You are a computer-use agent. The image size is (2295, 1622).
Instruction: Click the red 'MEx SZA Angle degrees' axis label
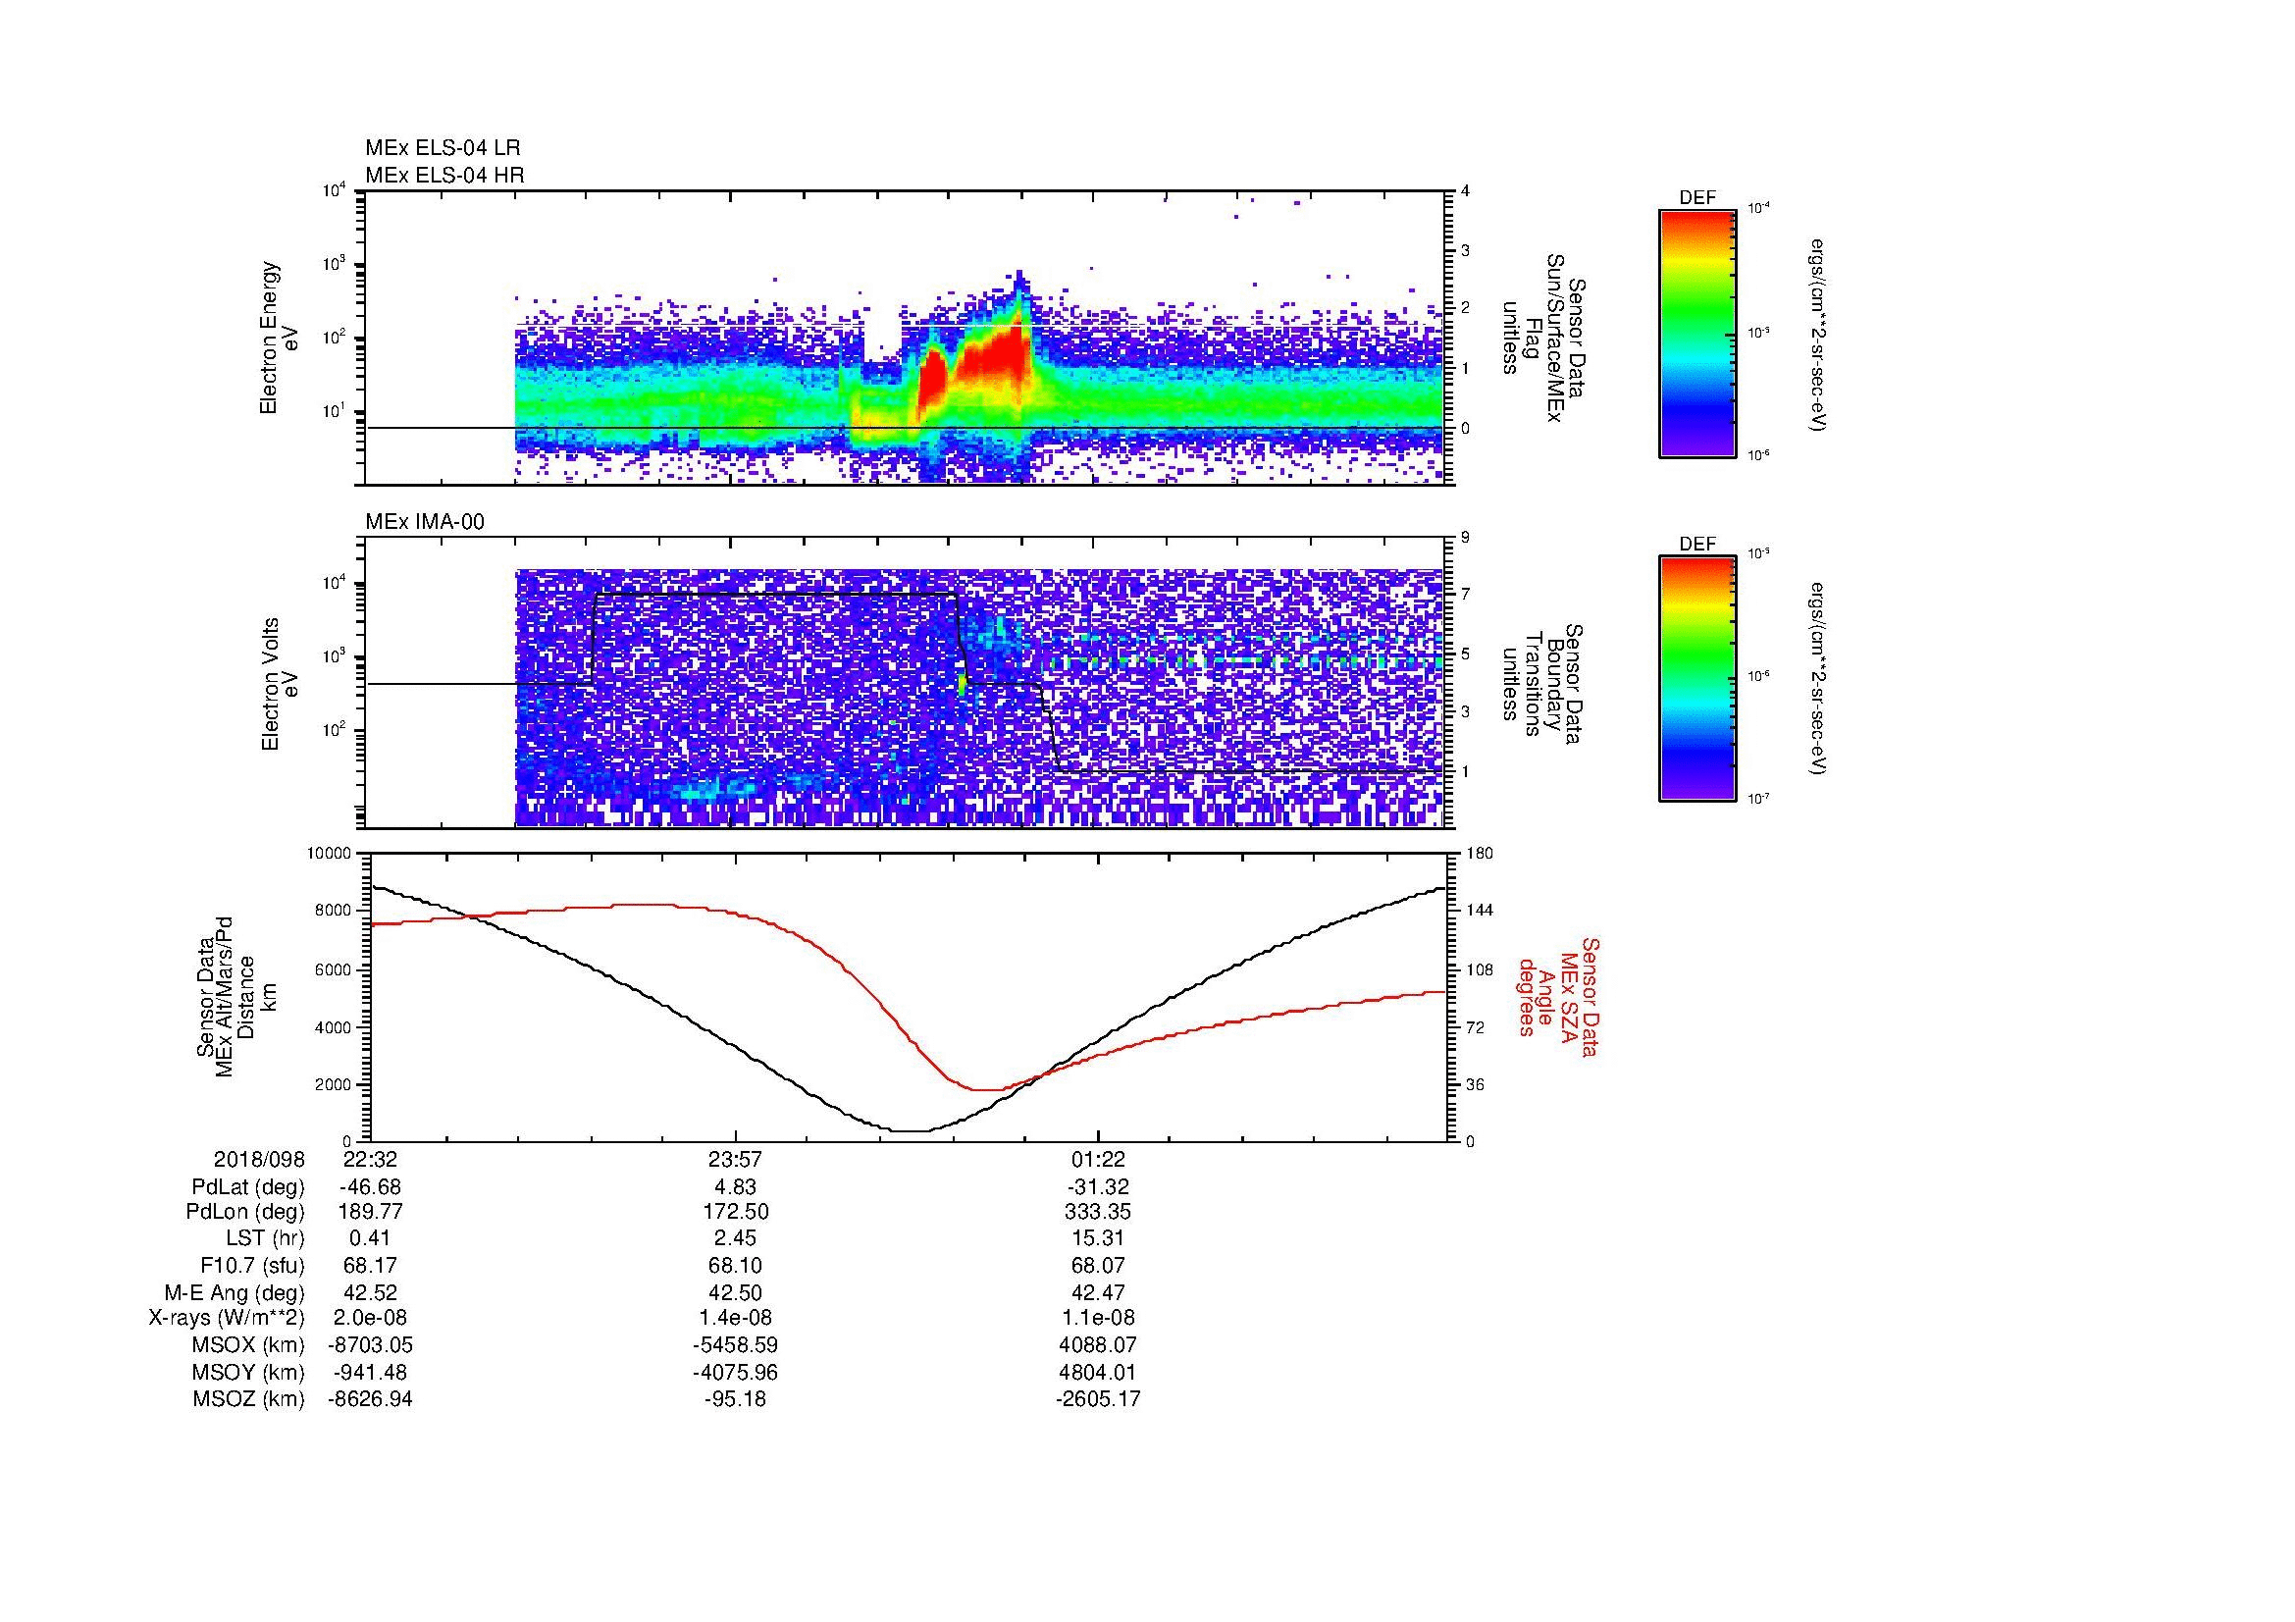click(x=1558, y=996)
